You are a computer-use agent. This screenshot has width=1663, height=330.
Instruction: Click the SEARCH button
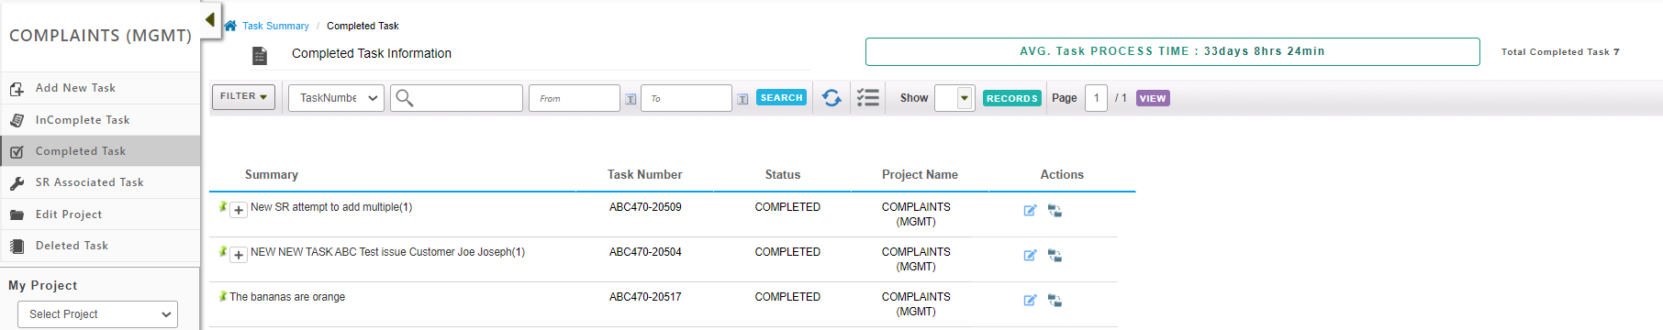(x=781, y=97)
